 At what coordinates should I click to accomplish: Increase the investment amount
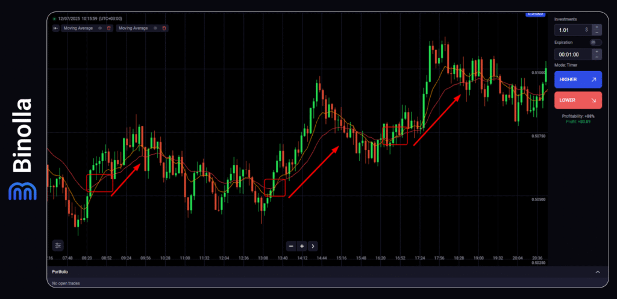597,26
